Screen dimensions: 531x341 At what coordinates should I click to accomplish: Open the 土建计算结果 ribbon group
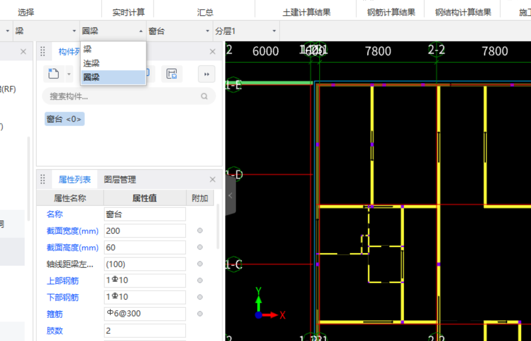point(307,12)
